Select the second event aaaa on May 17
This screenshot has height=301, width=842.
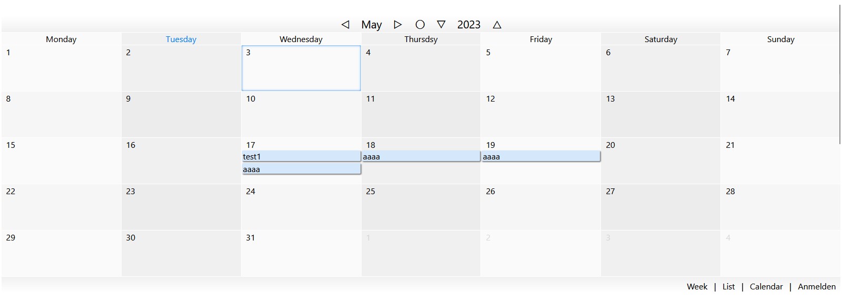tap(301, 169)
